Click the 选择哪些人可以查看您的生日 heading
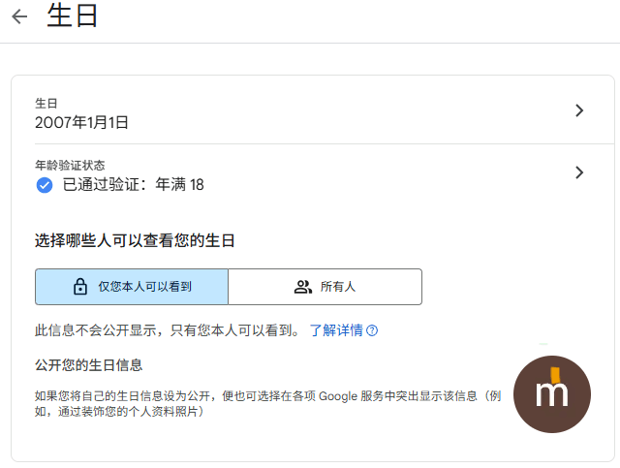This screenshot has height=468, width=620. point(135,240)
